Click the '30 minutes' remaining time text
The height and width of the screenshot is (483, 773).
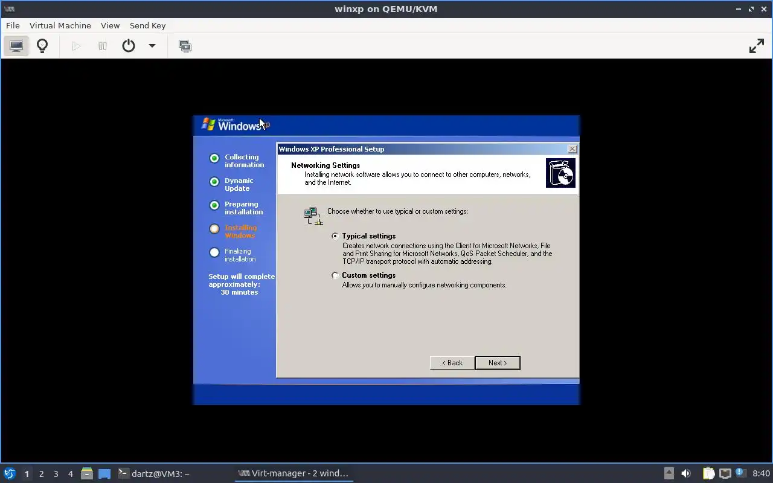point(239,292)
